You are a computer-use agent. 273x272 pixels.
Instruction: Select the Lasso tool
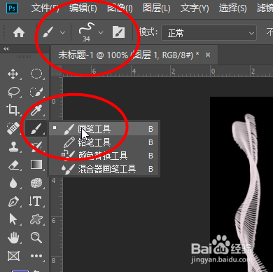tap(13, 92)
